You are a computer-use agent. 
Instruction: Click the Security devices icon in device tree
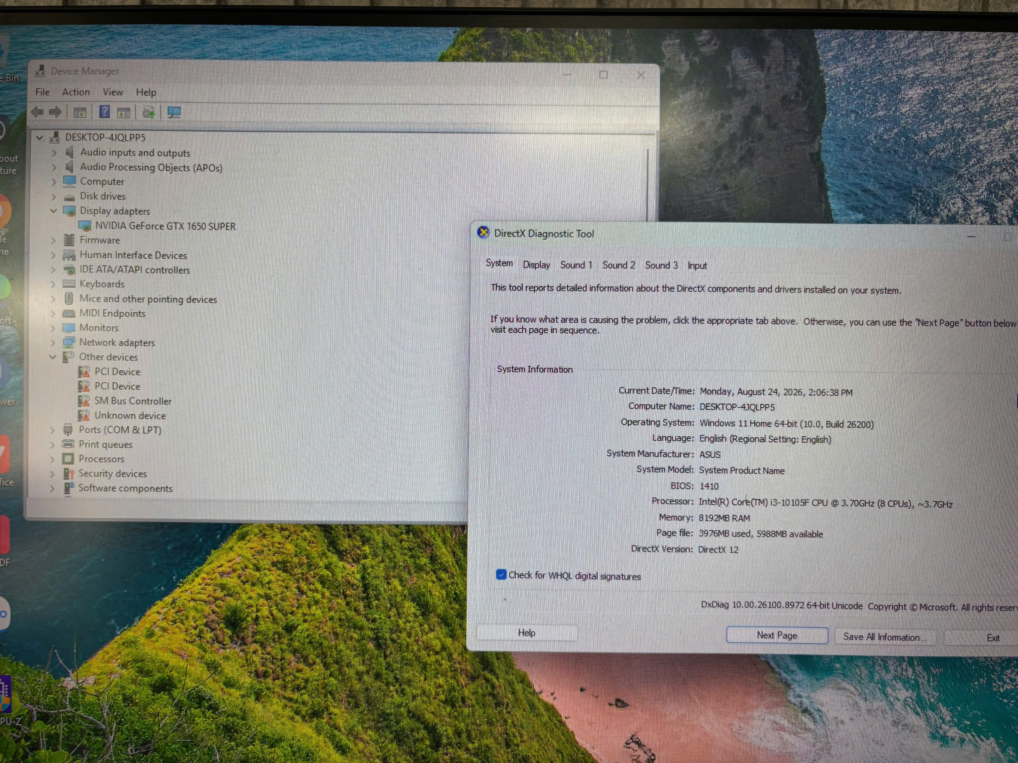coord(68,473)
